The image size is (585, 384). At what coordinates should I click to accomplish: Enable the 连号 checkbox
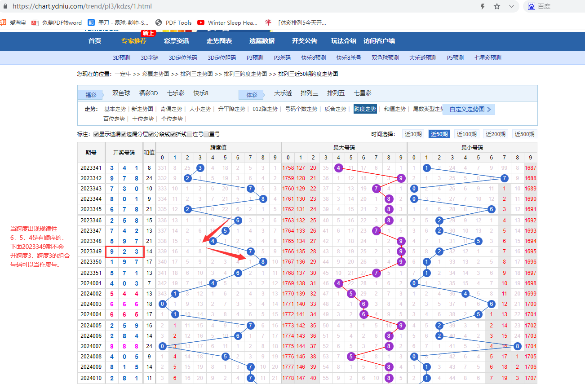click(190, 134)
